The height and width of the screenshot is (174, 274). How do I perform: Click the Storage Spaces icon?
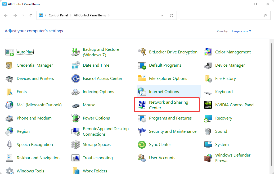(76, 145)
